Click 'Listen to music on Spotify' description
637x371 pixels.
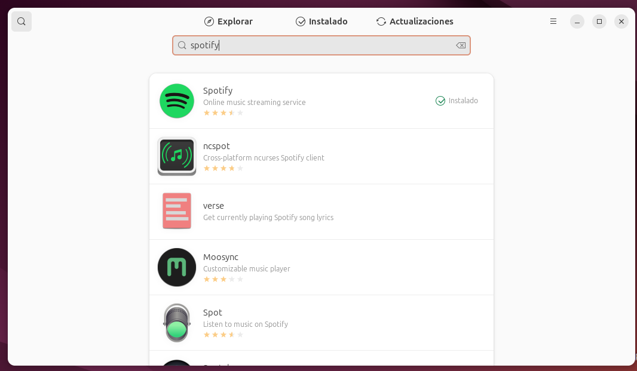[x=246, y=324]
